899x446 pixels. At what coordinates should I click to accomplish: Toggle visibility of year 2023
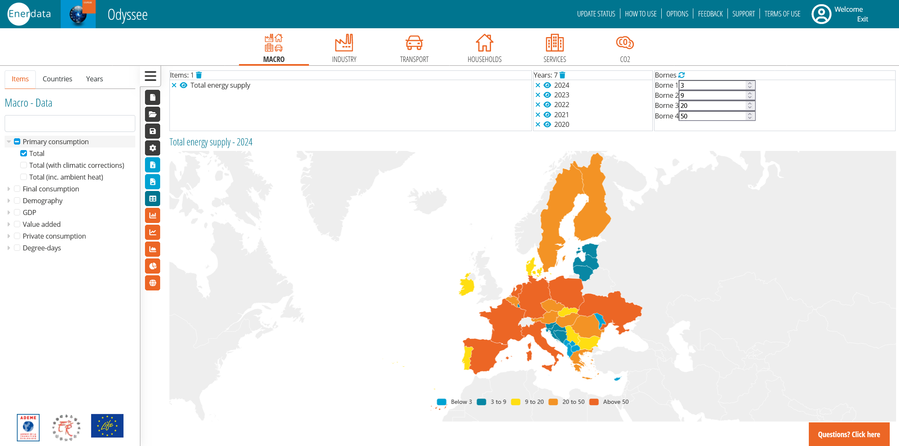(547, 95)
